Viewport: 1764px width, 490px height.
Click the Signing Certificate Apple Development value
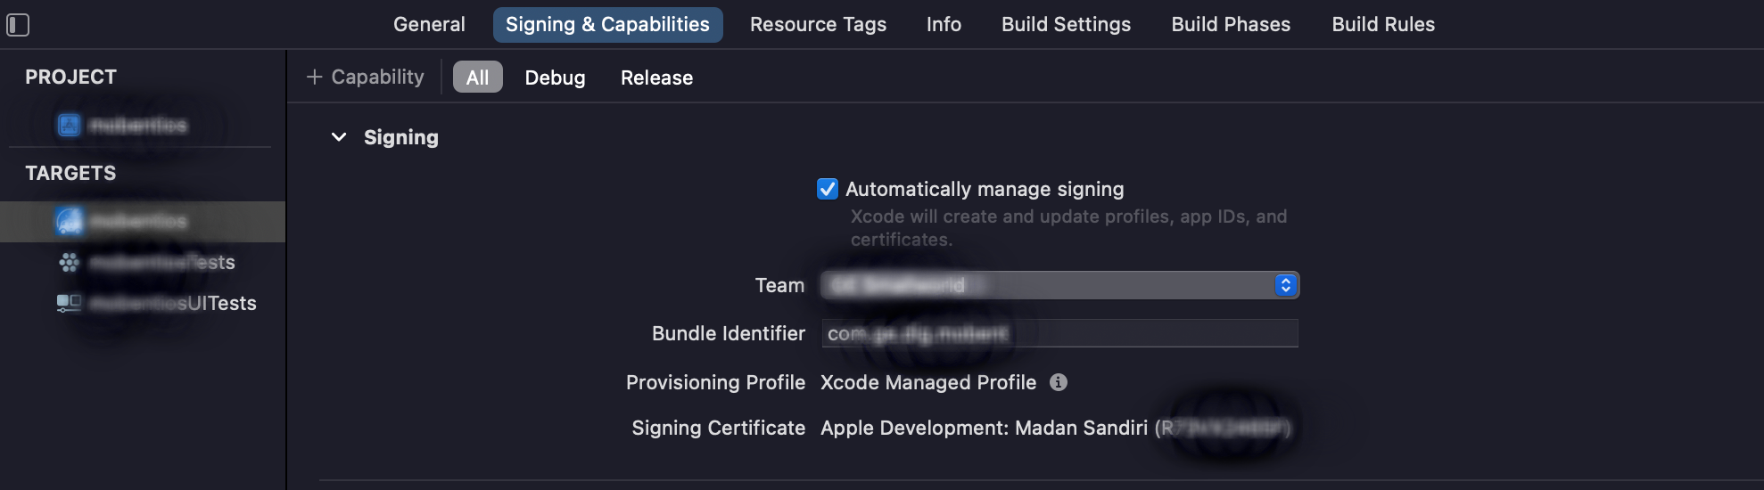click(x=1056, y=428)
